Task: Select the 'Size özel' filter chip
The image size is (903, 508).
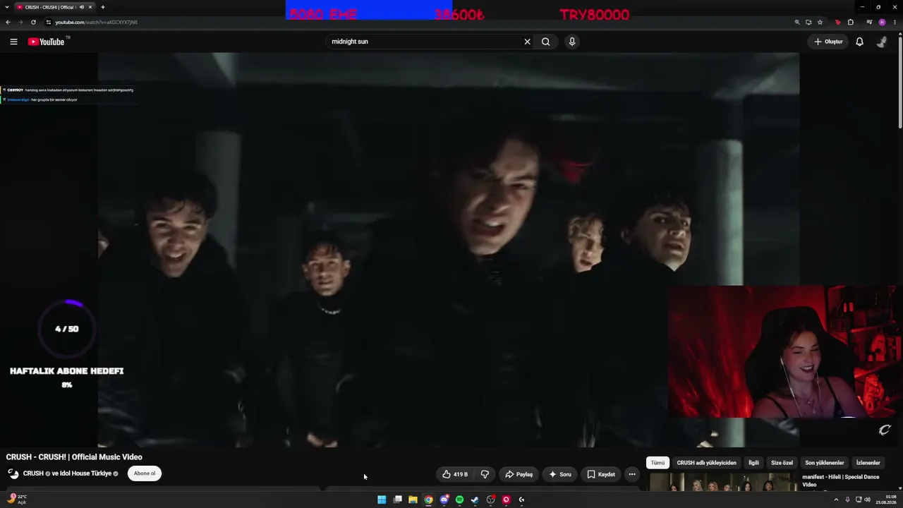Action: [x=782, y=463]
